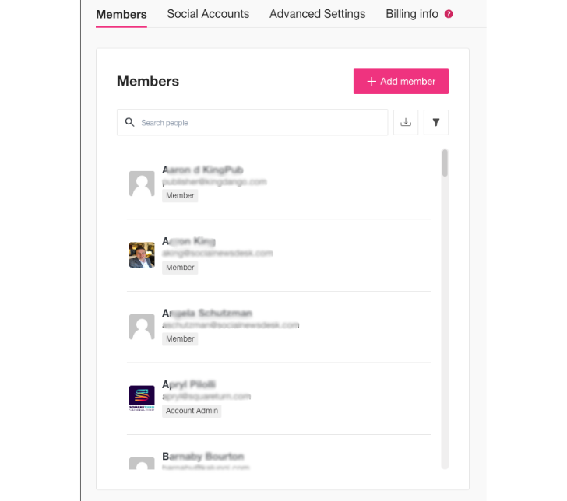Click the third member's Member role tag
567x501 pixels.
[x=180, y=339]
